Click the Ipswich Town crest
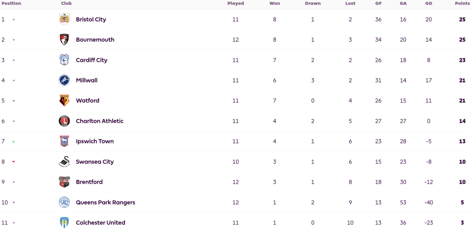 (x=64, y=141)
